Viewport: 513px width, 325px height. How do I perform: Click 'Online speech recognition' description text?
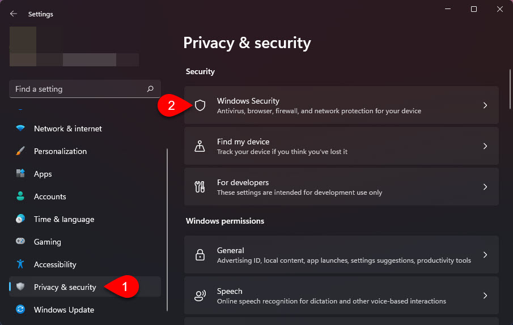[x=332, y=301]
